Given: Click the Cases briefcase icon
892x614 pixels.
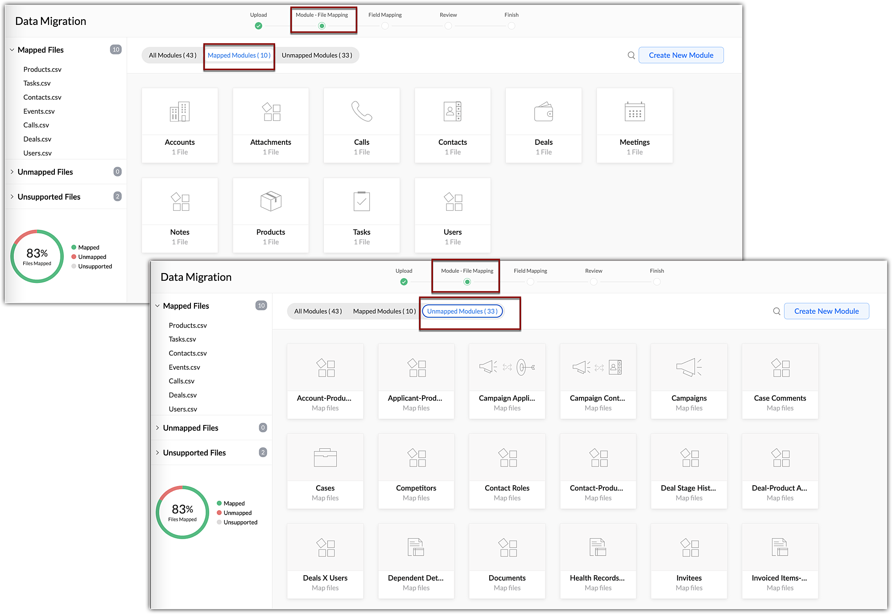Looking at the screenshot, I should point(325,458).
